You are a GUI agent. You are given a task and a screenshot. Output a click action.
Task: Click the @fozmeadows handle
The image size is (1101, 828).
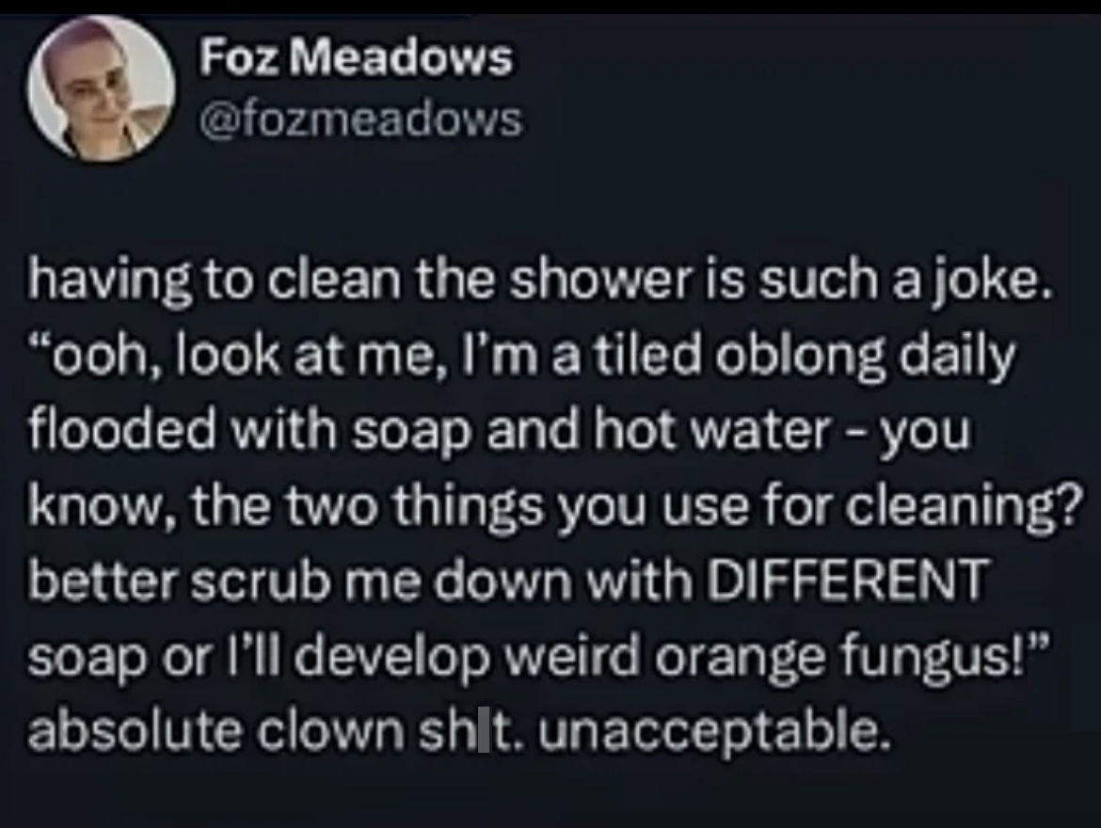(359, 119)
